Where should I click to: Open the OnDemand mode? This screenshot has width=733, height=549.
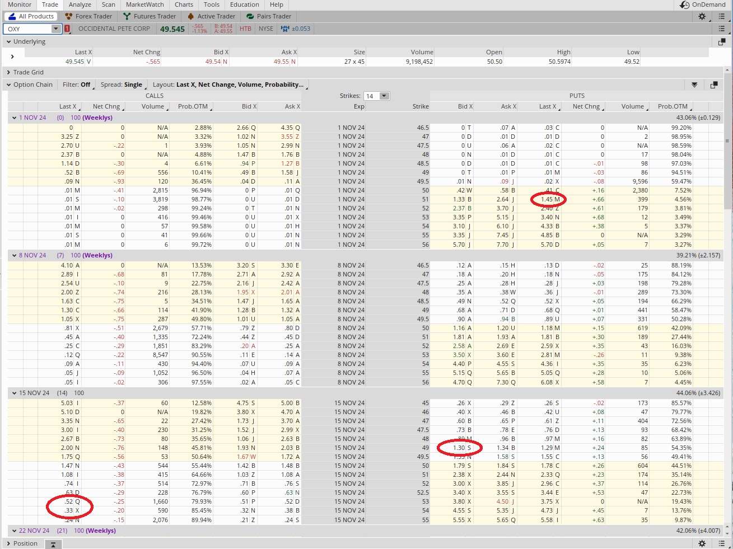(703, 4)
